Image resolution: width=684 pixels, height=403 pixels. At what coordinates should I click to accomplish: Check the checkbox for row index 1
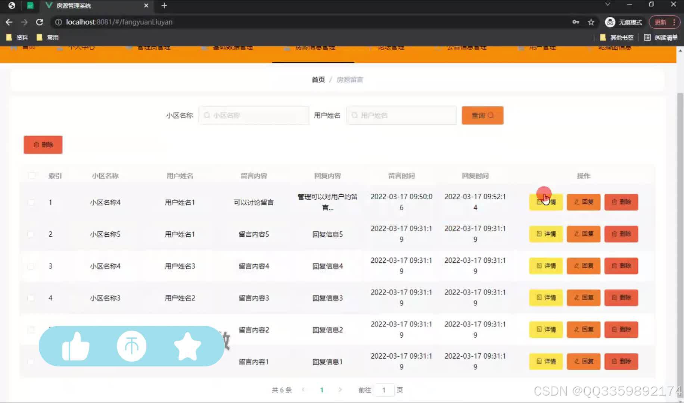coord(31,202)
